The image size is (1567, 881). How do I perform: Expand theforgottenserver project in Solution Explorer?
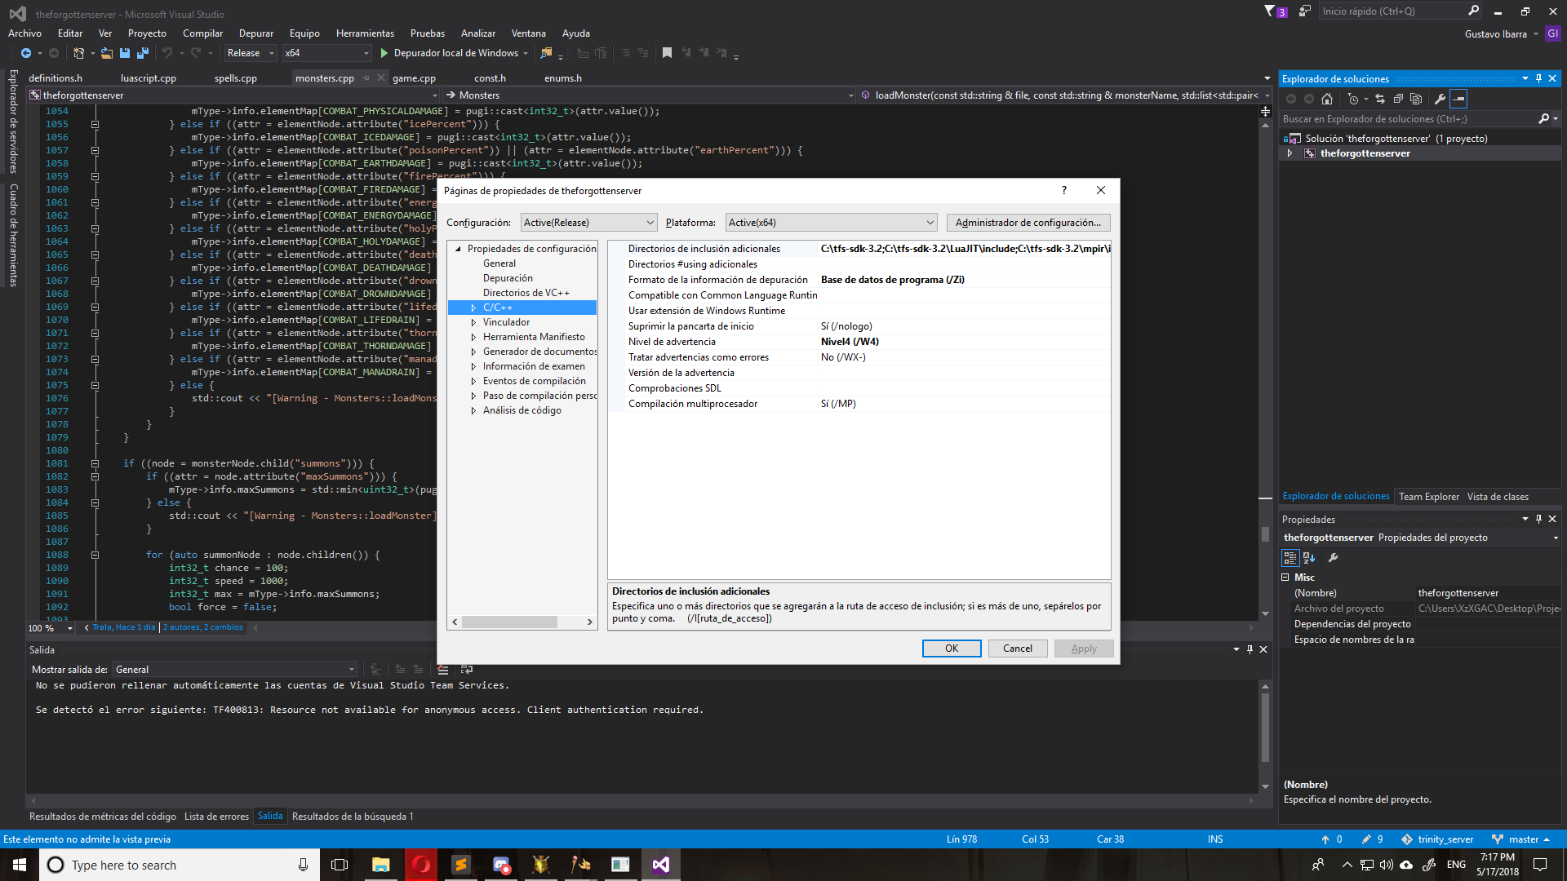click(1290, 153)
